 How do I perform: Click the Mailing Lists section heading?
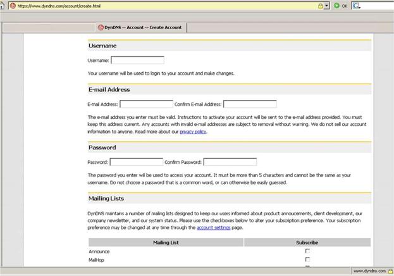pyautogui.click(x=106, y=199)
